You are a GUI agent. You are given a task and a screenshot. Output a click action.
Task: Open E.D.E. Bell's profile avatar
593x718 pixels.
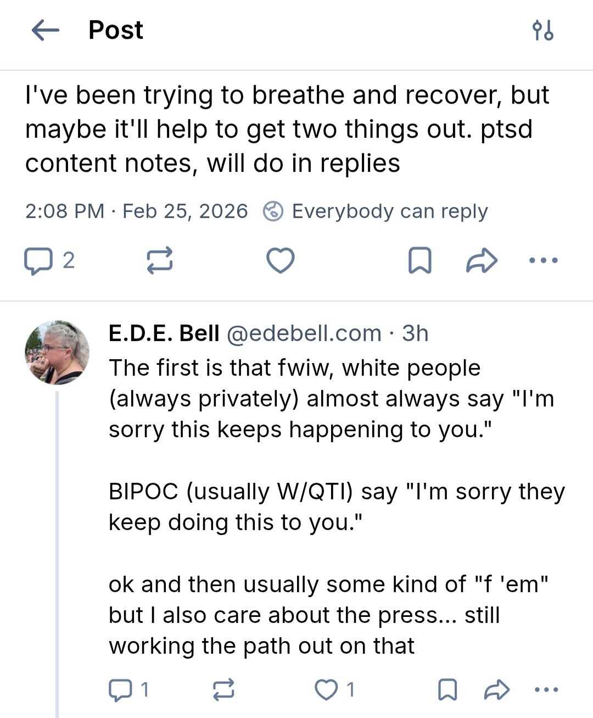pyautogui.click(x=57, y=352)
